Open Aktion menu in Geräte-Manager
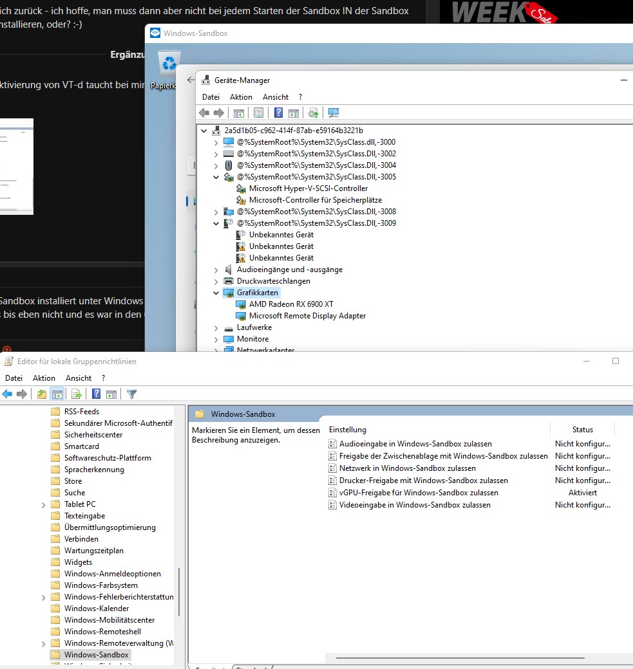633x669 pixels. pos(241,97)
